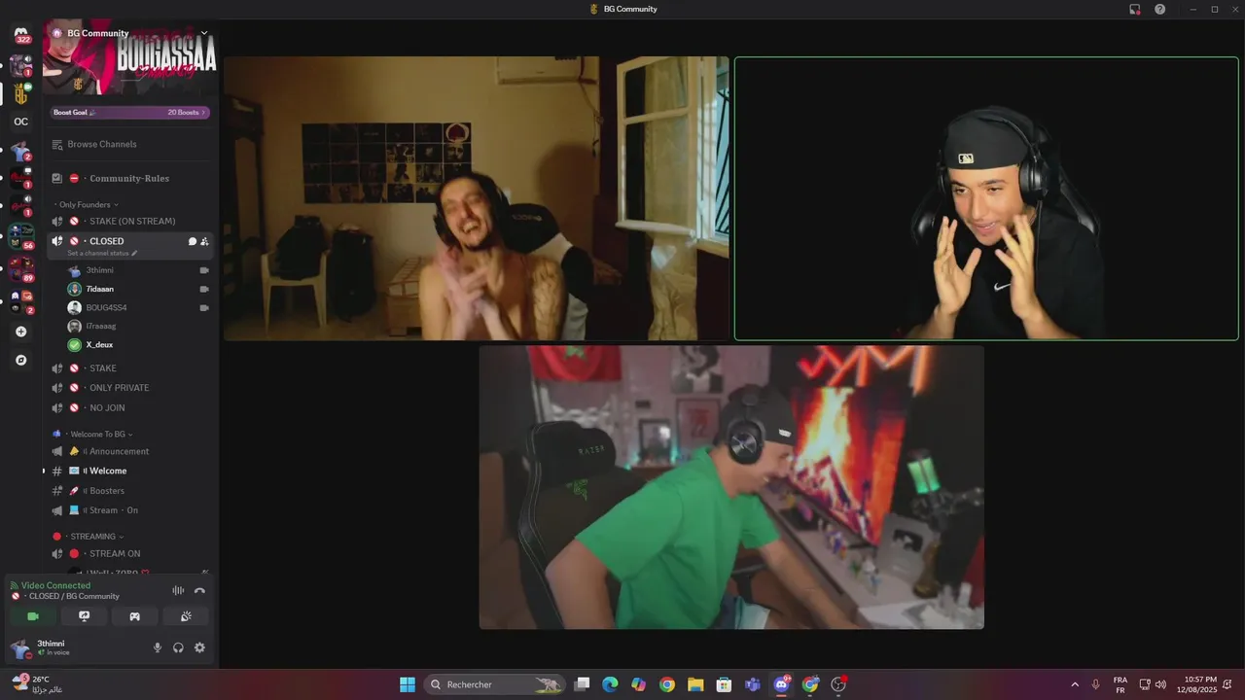Open Windows Start menu

pos(408,684)
